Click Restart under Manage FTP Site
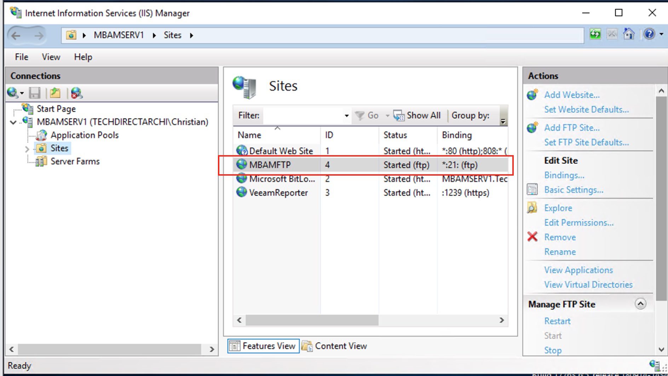Image resolution: width=668 pixels, height=376 pixels. [557, 321]
